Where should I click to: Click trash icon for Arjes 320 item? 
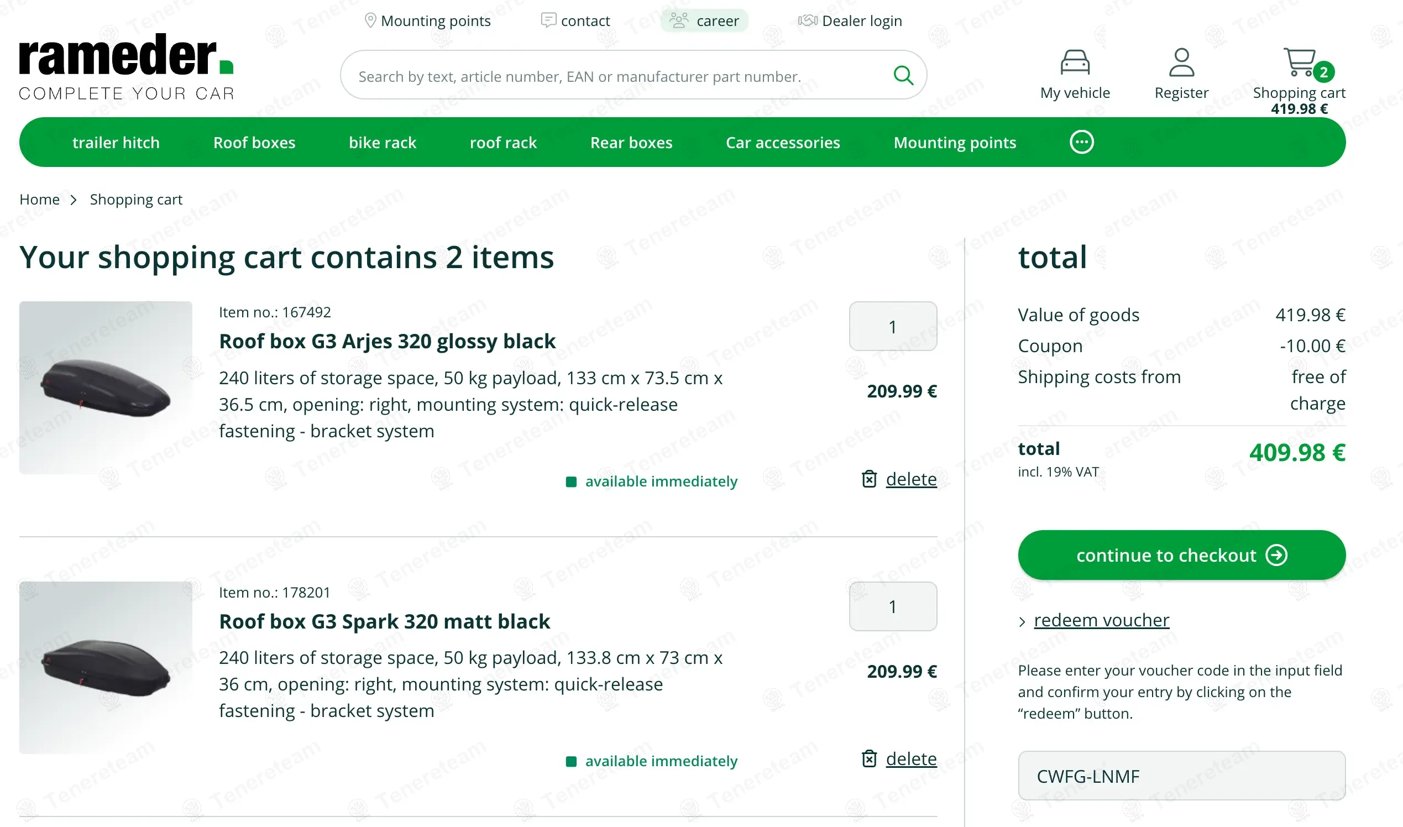coord(868,479)
